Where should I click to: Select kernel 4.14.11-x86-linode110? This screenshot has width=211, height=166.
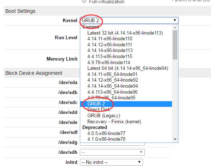pos(126,39)
